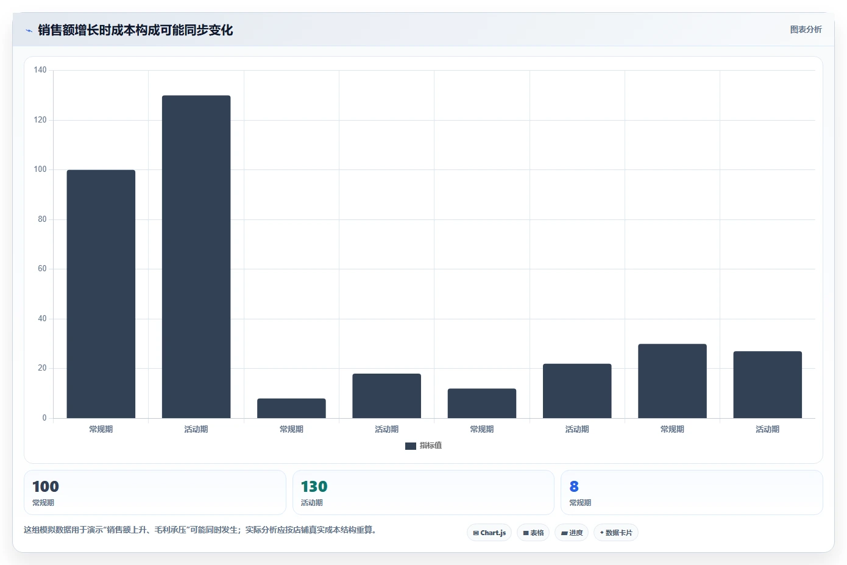
Task: Click the 0 y-axis label
Action: pos(44,418)
